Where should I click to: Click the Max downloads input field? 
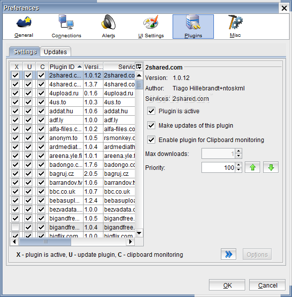click(218, 153)
